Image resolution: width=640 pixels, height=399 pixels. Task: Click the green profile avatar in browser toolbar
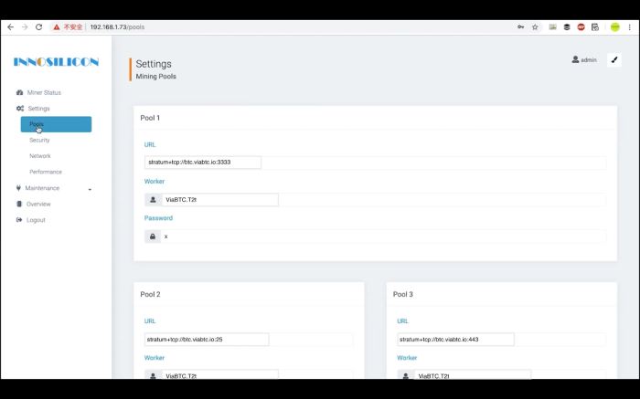click(615, 26)
